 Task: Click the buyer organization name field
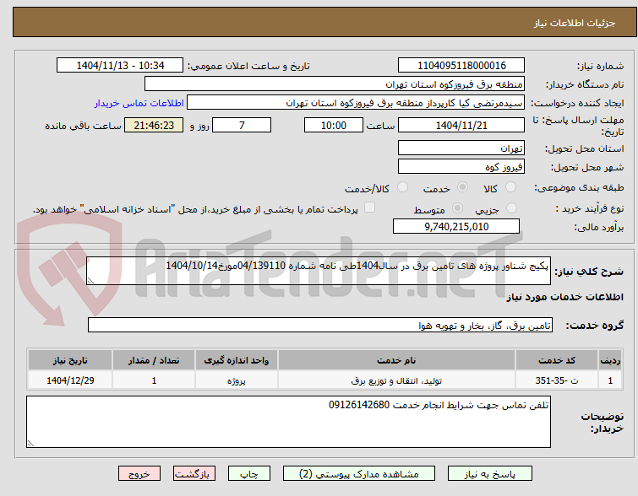pyautogui.click(x=335, y=84)
